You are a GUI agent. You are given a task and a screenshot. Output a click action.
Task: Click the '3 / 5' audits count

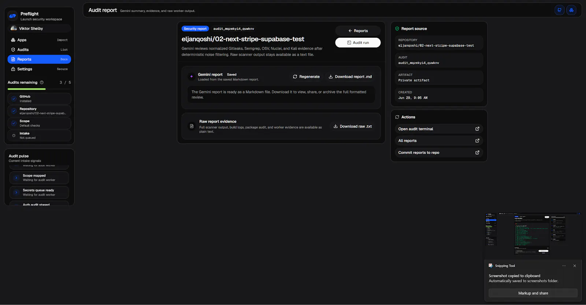(x=65, y=82)
